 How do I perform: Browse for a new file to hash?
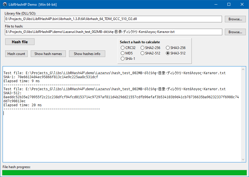[235, 32]
